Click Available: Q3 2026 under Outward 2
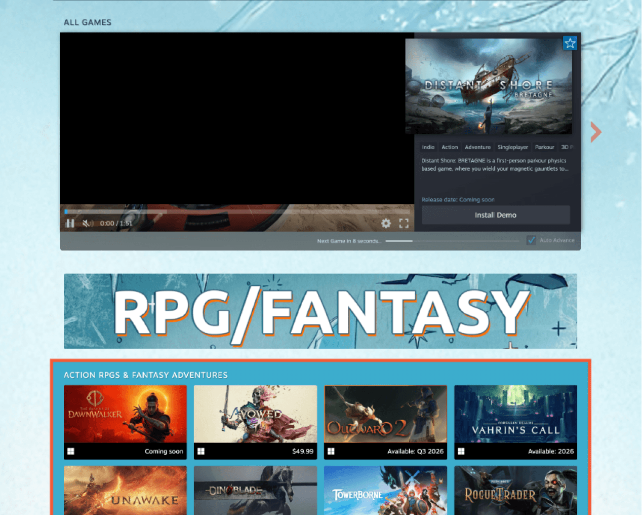The width and height of the screenshot is (642, 515). click(415, 451)
